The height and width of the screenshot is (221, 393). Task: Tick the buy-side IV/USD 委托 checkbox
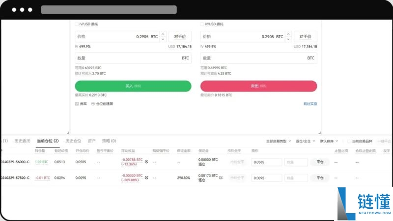click(x=77, y=24)
